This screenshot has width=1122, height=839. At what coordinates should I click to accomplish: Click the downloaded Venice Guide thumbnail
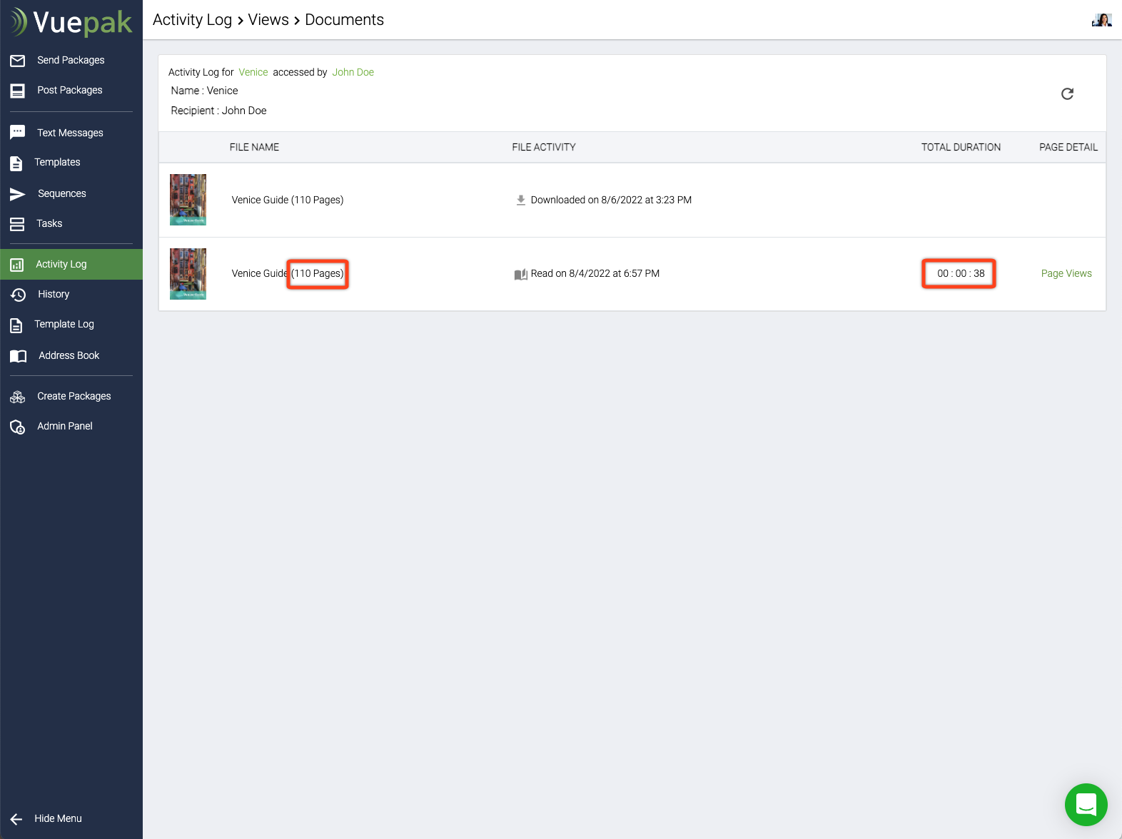click(x=188, y=200)
